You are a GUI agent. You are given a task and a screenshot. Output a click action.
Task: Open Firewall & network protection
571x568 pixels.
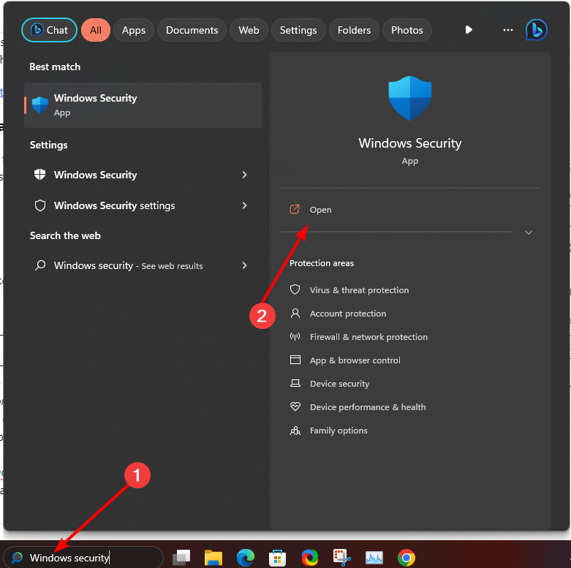[x=368, y=337]
